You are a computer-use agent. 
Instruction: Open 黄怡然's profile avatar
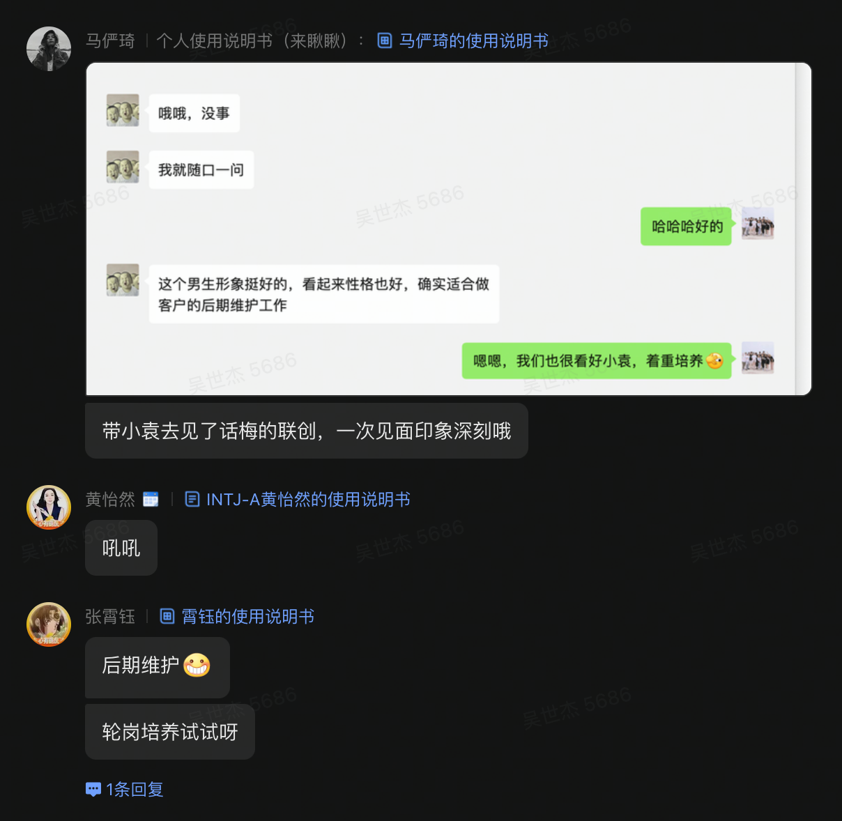pyautogui.click(x=49, y=507)
